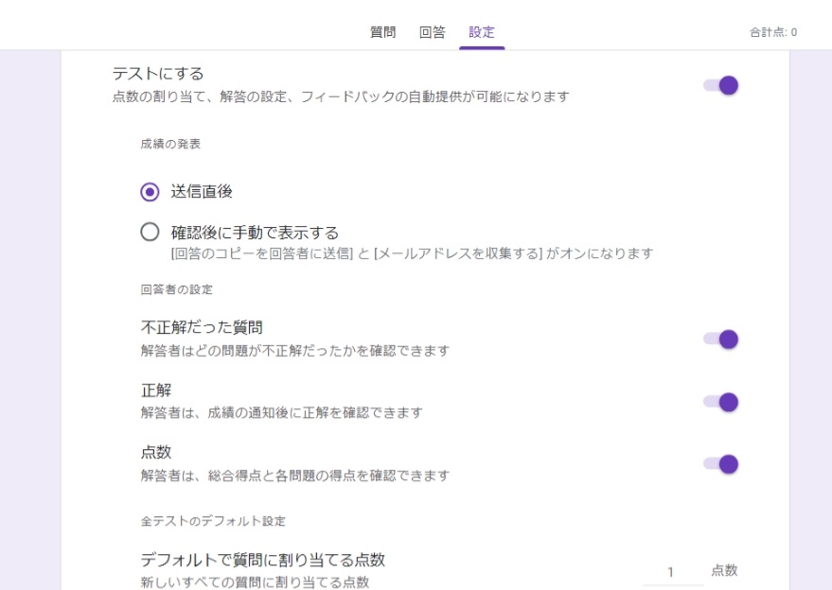Click the テストにする heading text
The width and height of the screenshot is (832, 590).
(158, 74)
